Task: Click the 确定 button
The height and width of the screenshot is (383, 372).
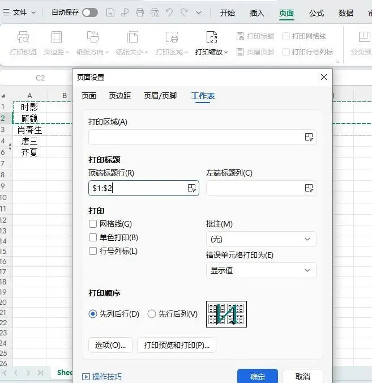Action: pos(258,376)
